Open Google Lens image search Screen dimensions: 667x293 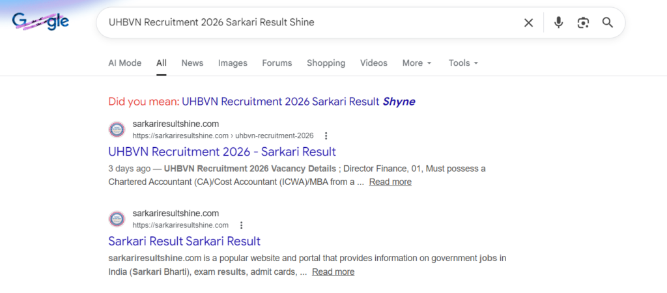tap(583, 23)
